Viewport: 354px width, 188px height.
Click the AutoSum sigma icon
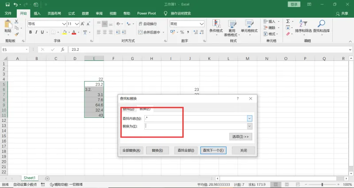coord(288,21)
